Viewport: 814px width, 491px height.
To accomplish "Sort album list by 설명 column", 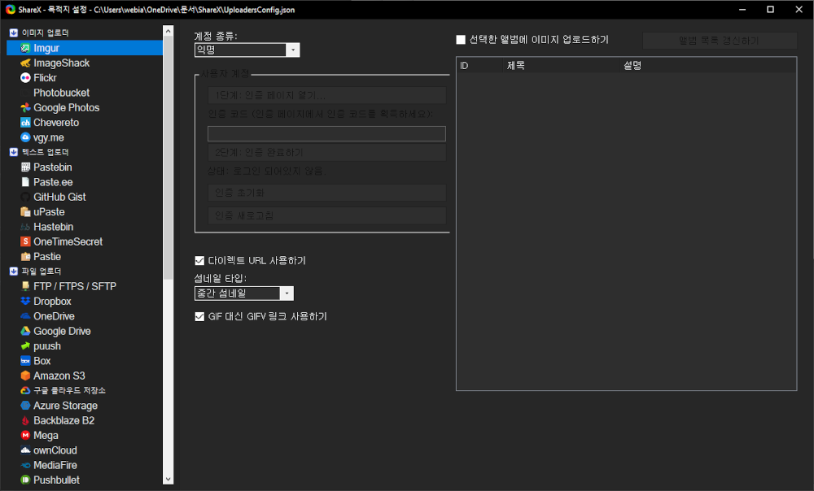I will 707,66.
